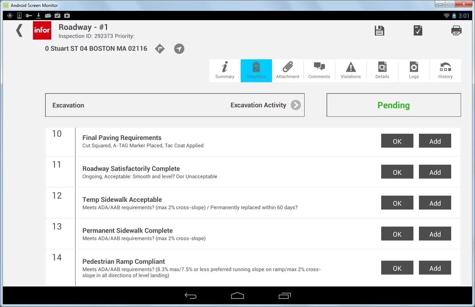Click the status bar shopping bag icon

click(x=67, y=15)
